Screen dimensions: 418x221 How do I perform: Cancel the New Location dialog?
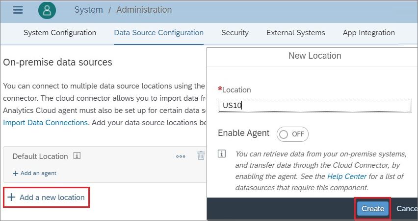pyautogui.click(x=407, y=208)
